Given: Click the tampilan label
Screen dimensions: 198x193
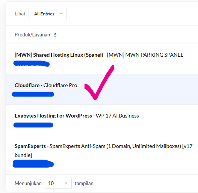Looking at the screenshot, I should [x=84, y=183].
